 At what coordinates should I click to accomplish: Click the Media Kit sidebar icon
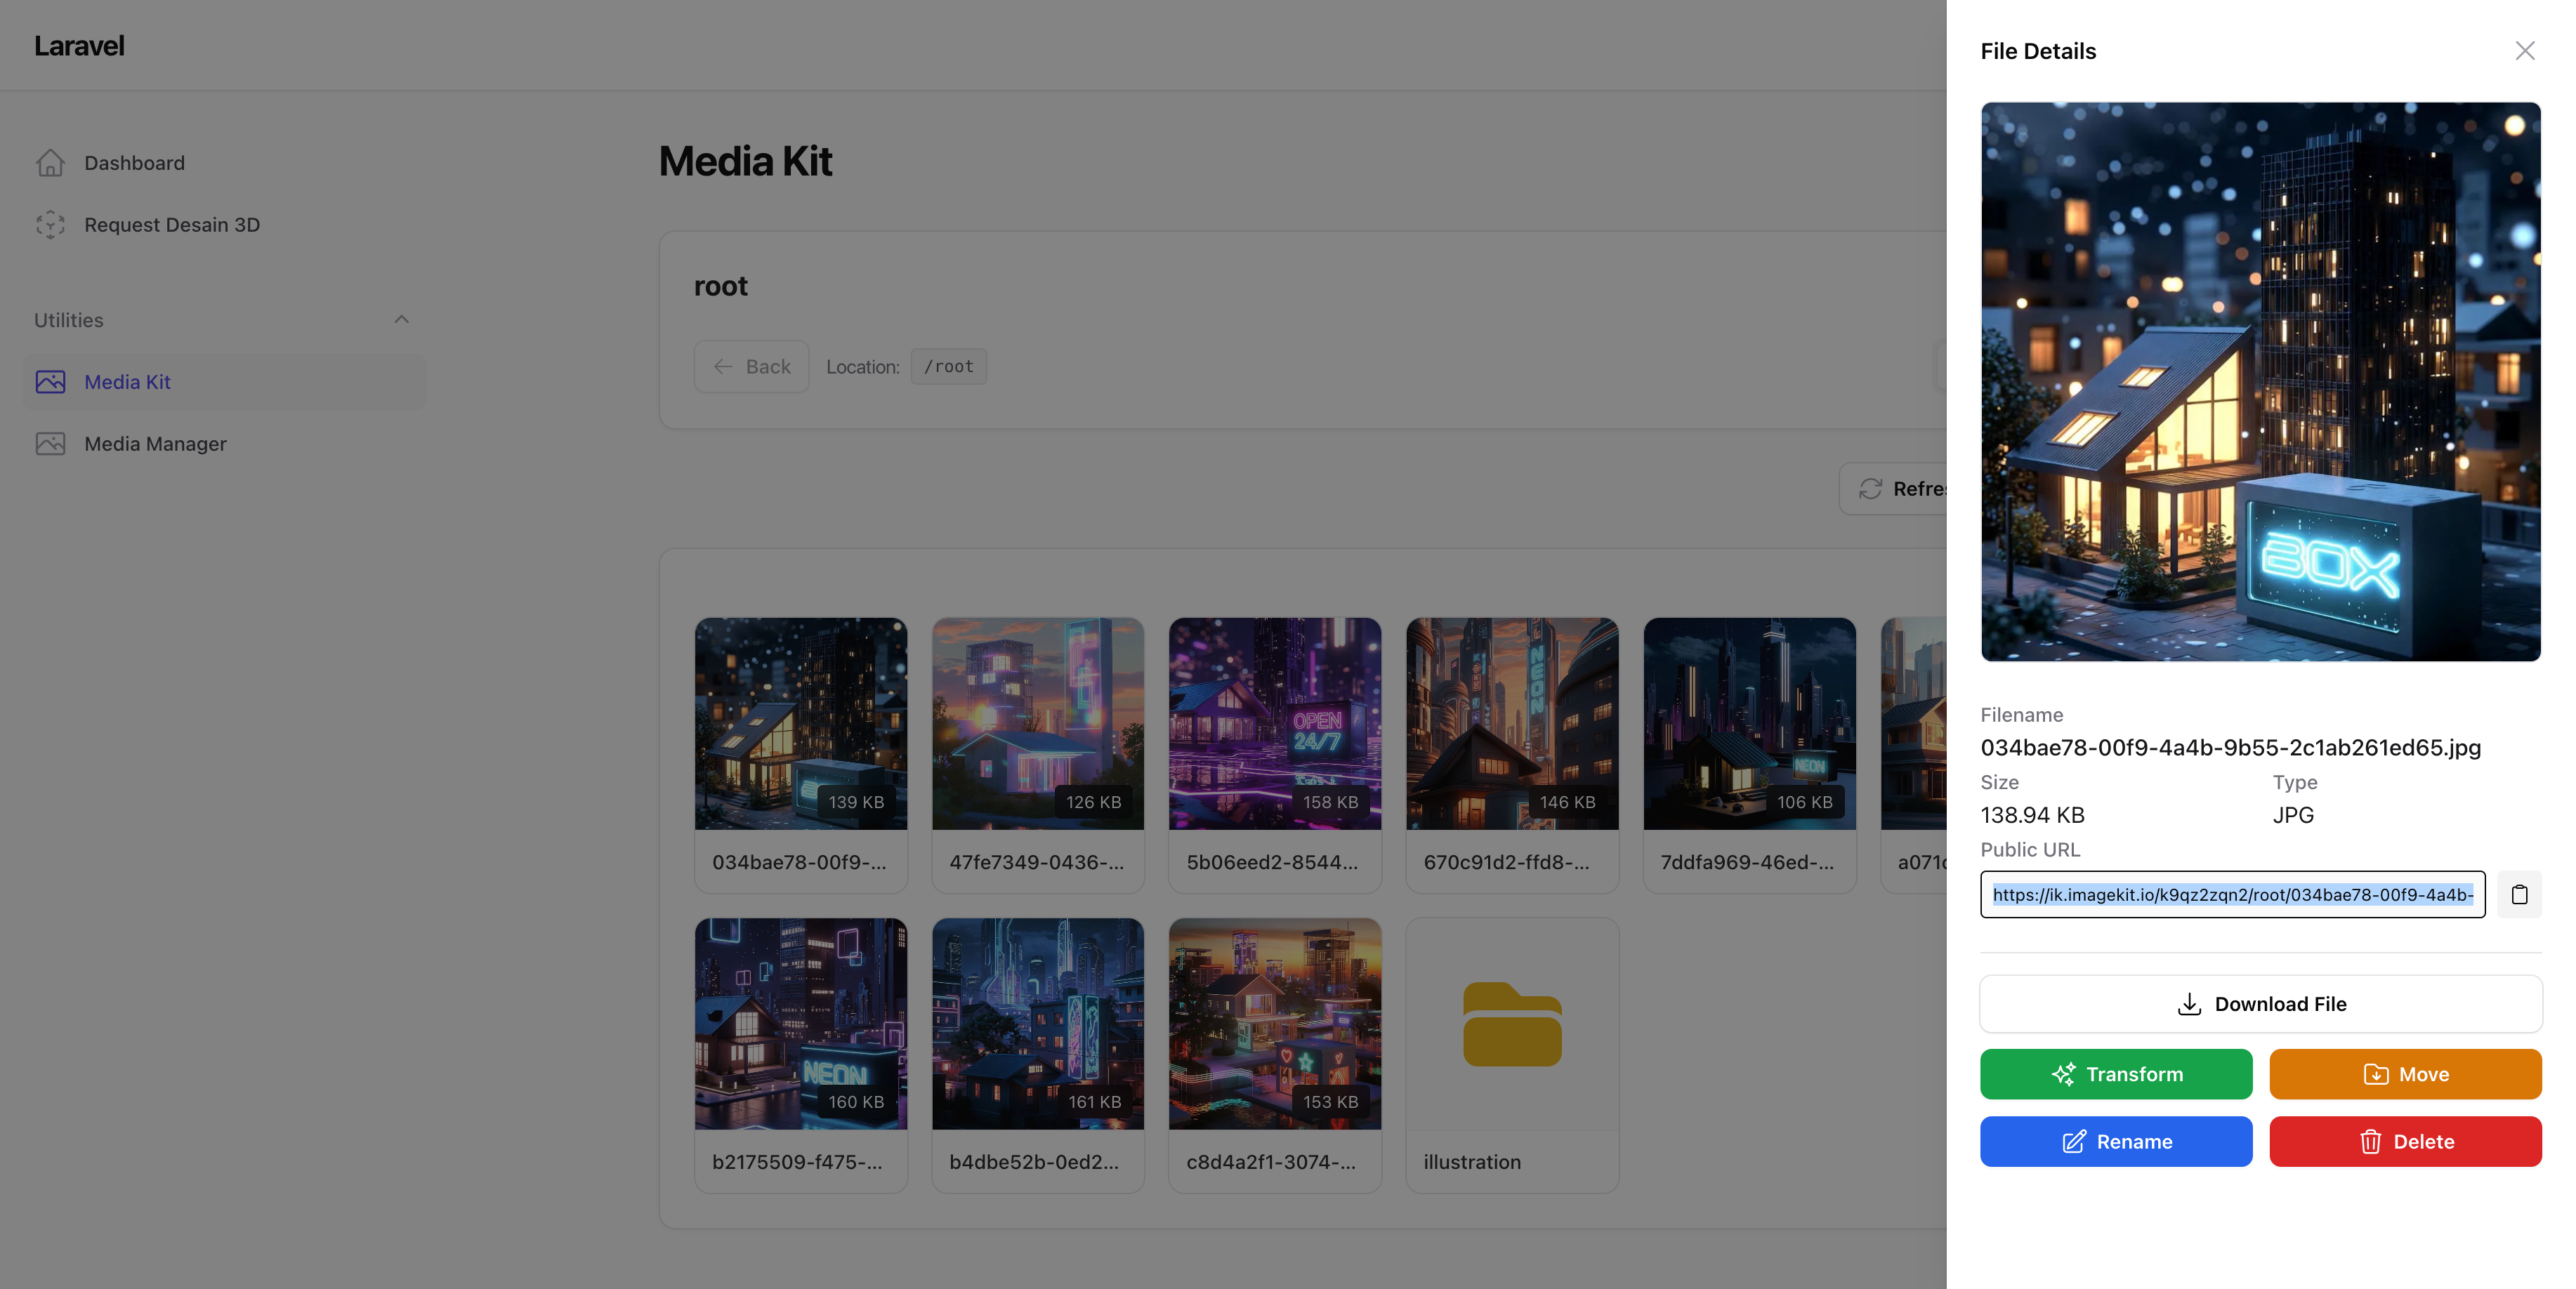pos(50,382)
